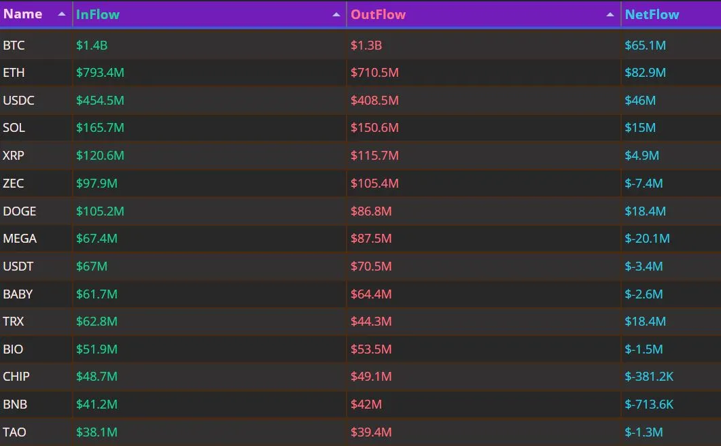721x446 pixels.
Task: Sort table by InFlow header label
Action: 97,15
